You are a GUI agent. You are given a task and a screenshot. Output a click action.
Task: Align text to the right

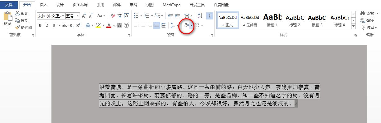tap(150, 25)
